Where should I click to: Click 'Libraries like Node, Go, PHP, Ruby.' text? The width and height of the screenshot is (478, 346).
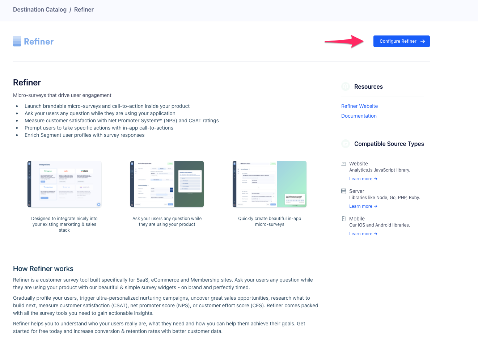click(x=385, y=198)
